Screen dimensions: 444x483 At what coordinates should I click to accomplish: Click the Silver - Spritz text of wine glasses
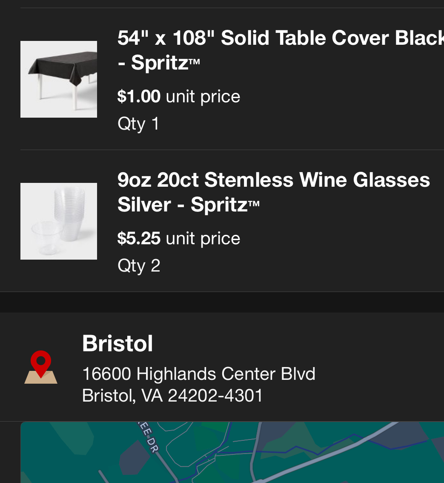(x=188, y=205)
